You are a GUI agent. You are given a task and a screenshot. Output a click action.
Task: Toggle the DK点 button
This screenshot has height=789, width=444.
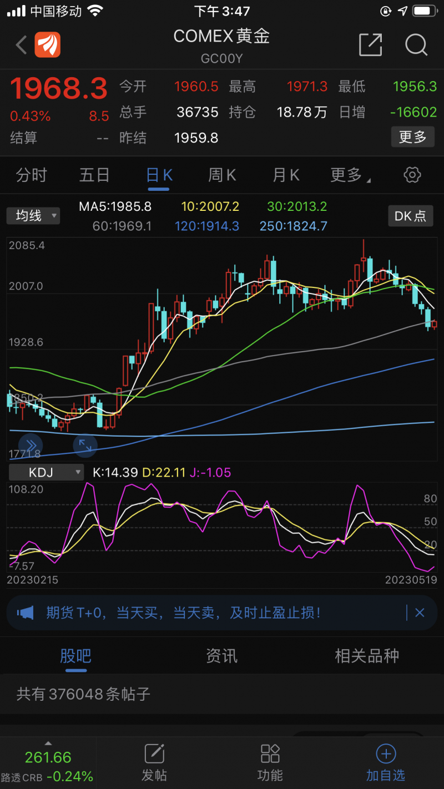pos(410,216)
